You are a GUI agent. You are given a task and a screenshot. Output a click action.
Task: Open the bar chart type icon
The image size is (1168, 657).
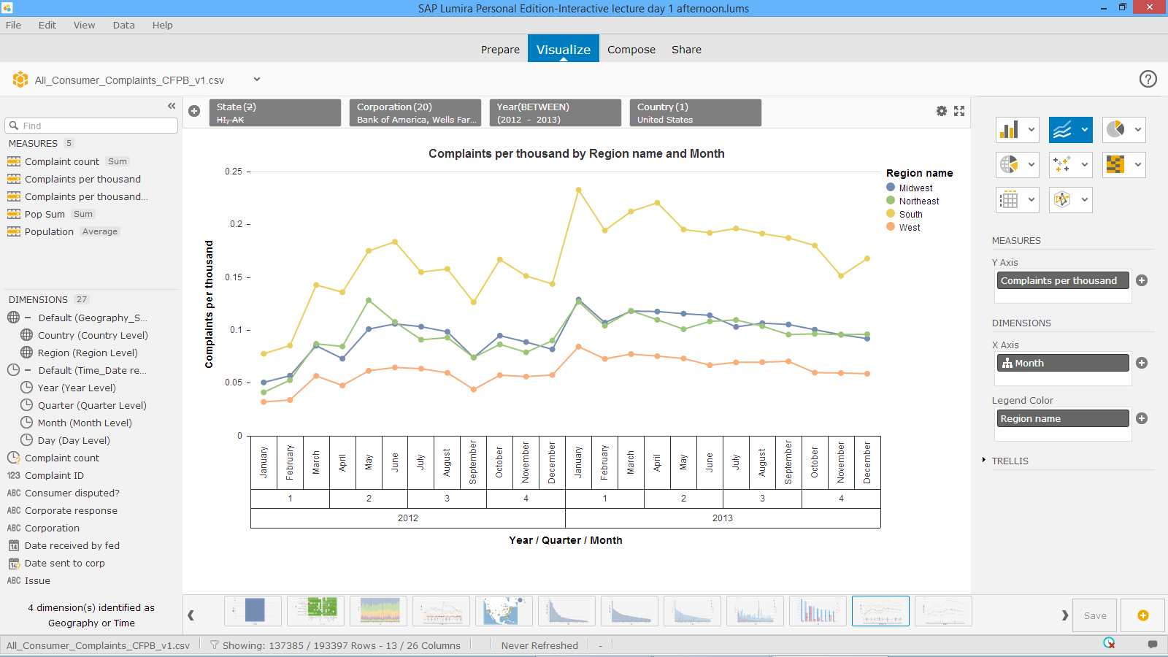tap(1009, 130)
